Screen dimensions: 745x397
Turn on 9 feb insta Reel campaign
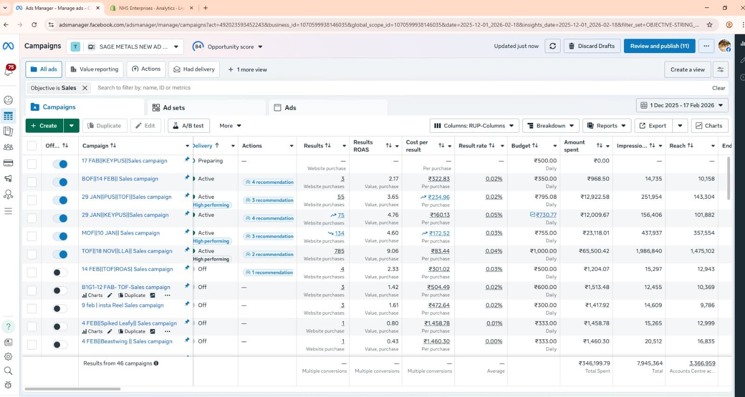point(60,309)
